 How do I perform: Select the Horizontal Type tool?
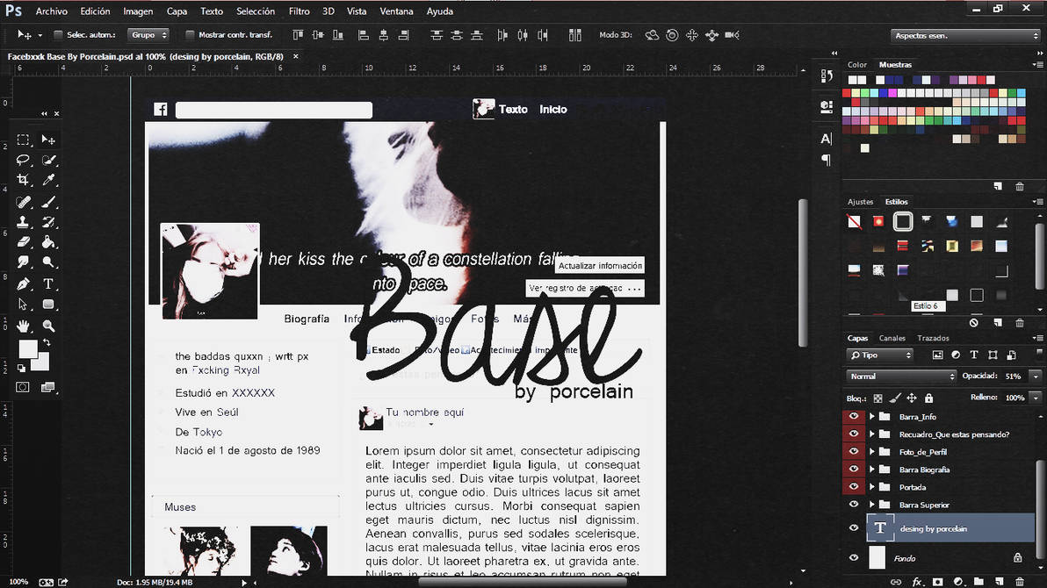click(48, 283)
